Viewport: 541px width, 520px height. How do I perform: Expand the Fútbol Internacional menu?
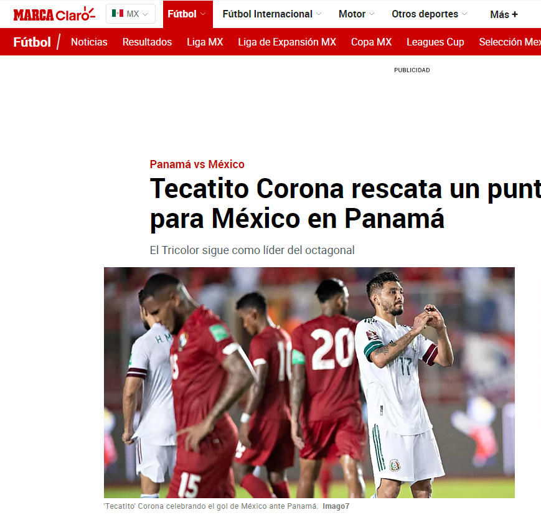pos(272,14)
